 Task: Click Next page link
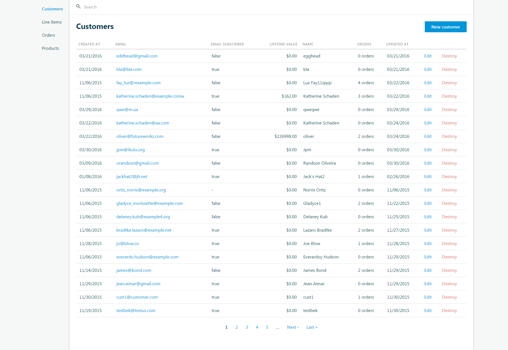[293, 327]
